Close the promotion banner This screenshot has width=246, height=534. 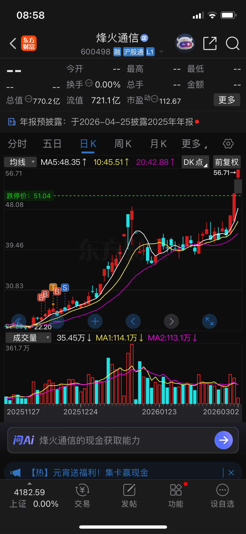[x=231, y=473]
